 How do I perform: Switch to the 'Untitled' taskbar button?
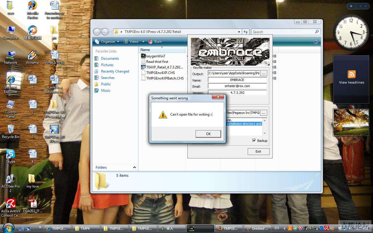click(258, 229)
